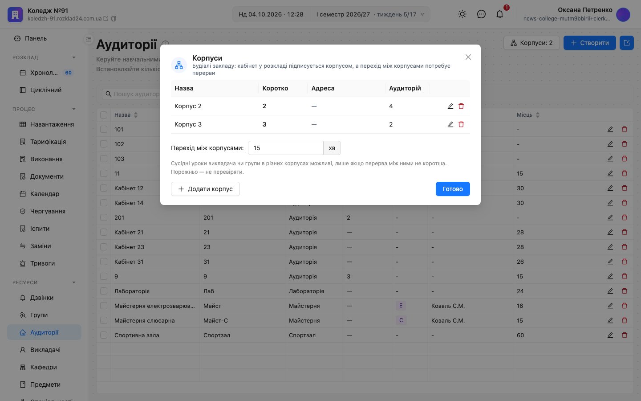The width and height of the screenshot is (641, 401).
Task: Open college site external link icon
Action: click(106, 19)
